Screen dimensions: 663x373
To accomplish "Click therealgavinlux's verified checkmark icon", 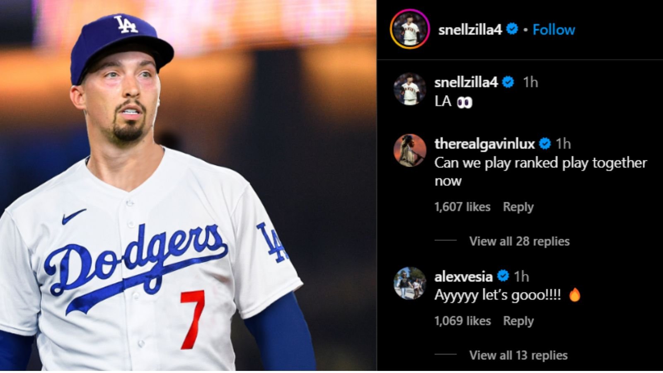I will click(x=545, y=144).
